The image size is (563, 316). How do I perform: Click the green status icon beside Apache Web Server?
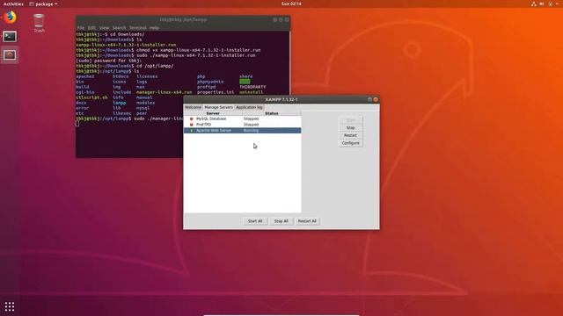(192, 131)
